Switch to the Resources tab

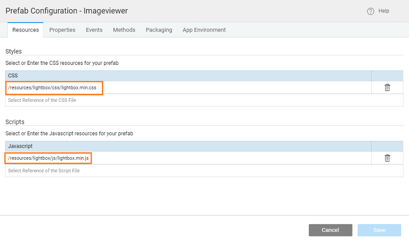click(x=25, y=30)
